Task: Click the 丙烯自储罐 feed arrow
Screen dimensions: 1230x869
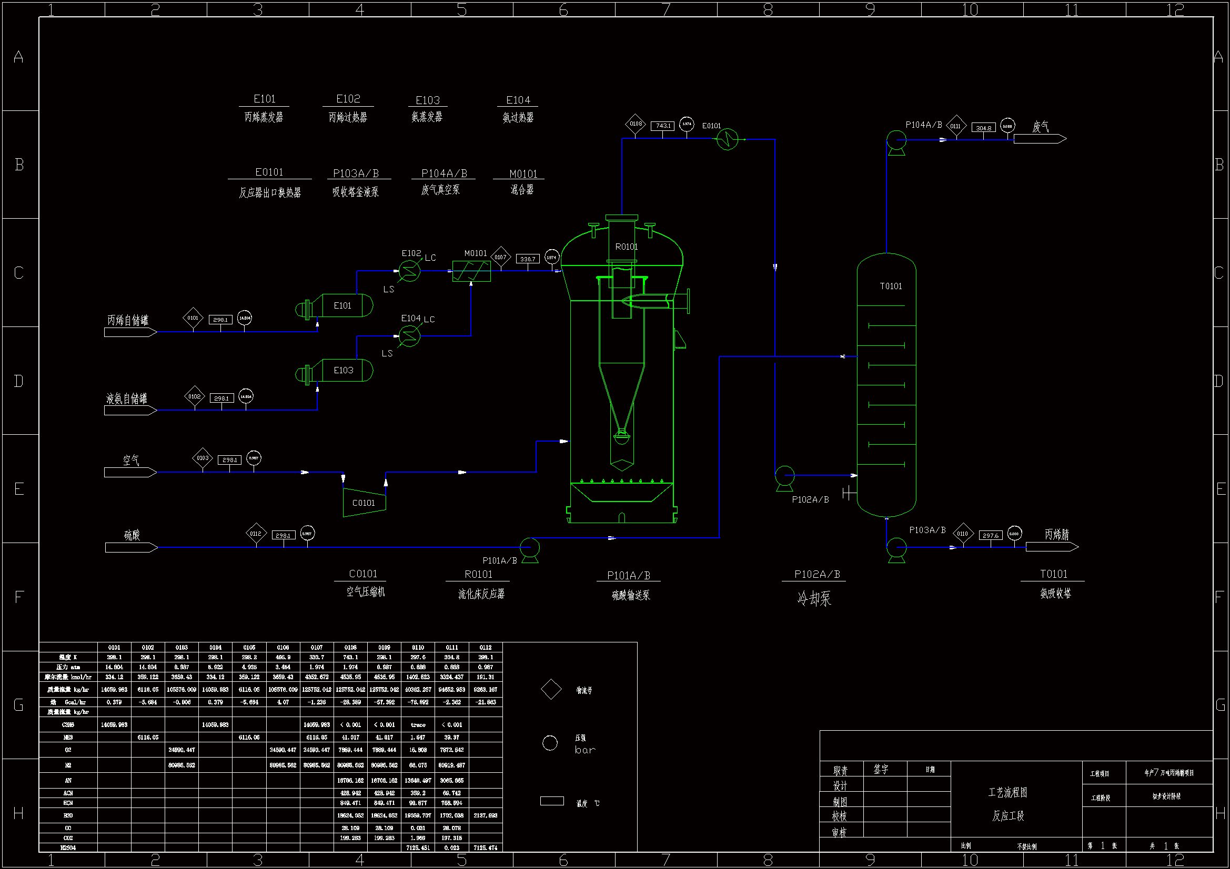Action: click(x=130, y=332)
